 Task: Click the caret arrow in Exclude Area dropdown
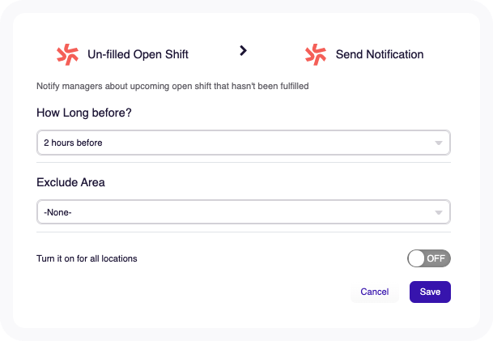point(439,213)
